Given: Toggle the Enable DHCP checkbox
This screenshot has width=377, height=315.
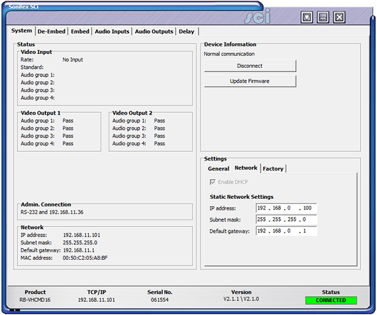Looking at the screenshot, I should (x=213, y=182).
